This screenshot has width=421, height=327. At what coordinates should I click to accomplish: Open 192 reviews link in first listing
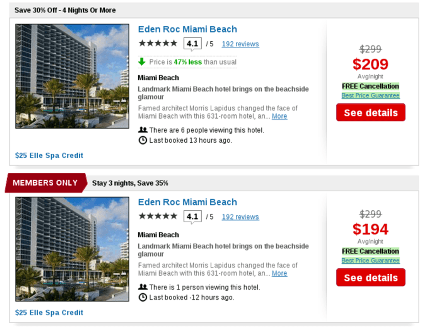coord(240,44)
